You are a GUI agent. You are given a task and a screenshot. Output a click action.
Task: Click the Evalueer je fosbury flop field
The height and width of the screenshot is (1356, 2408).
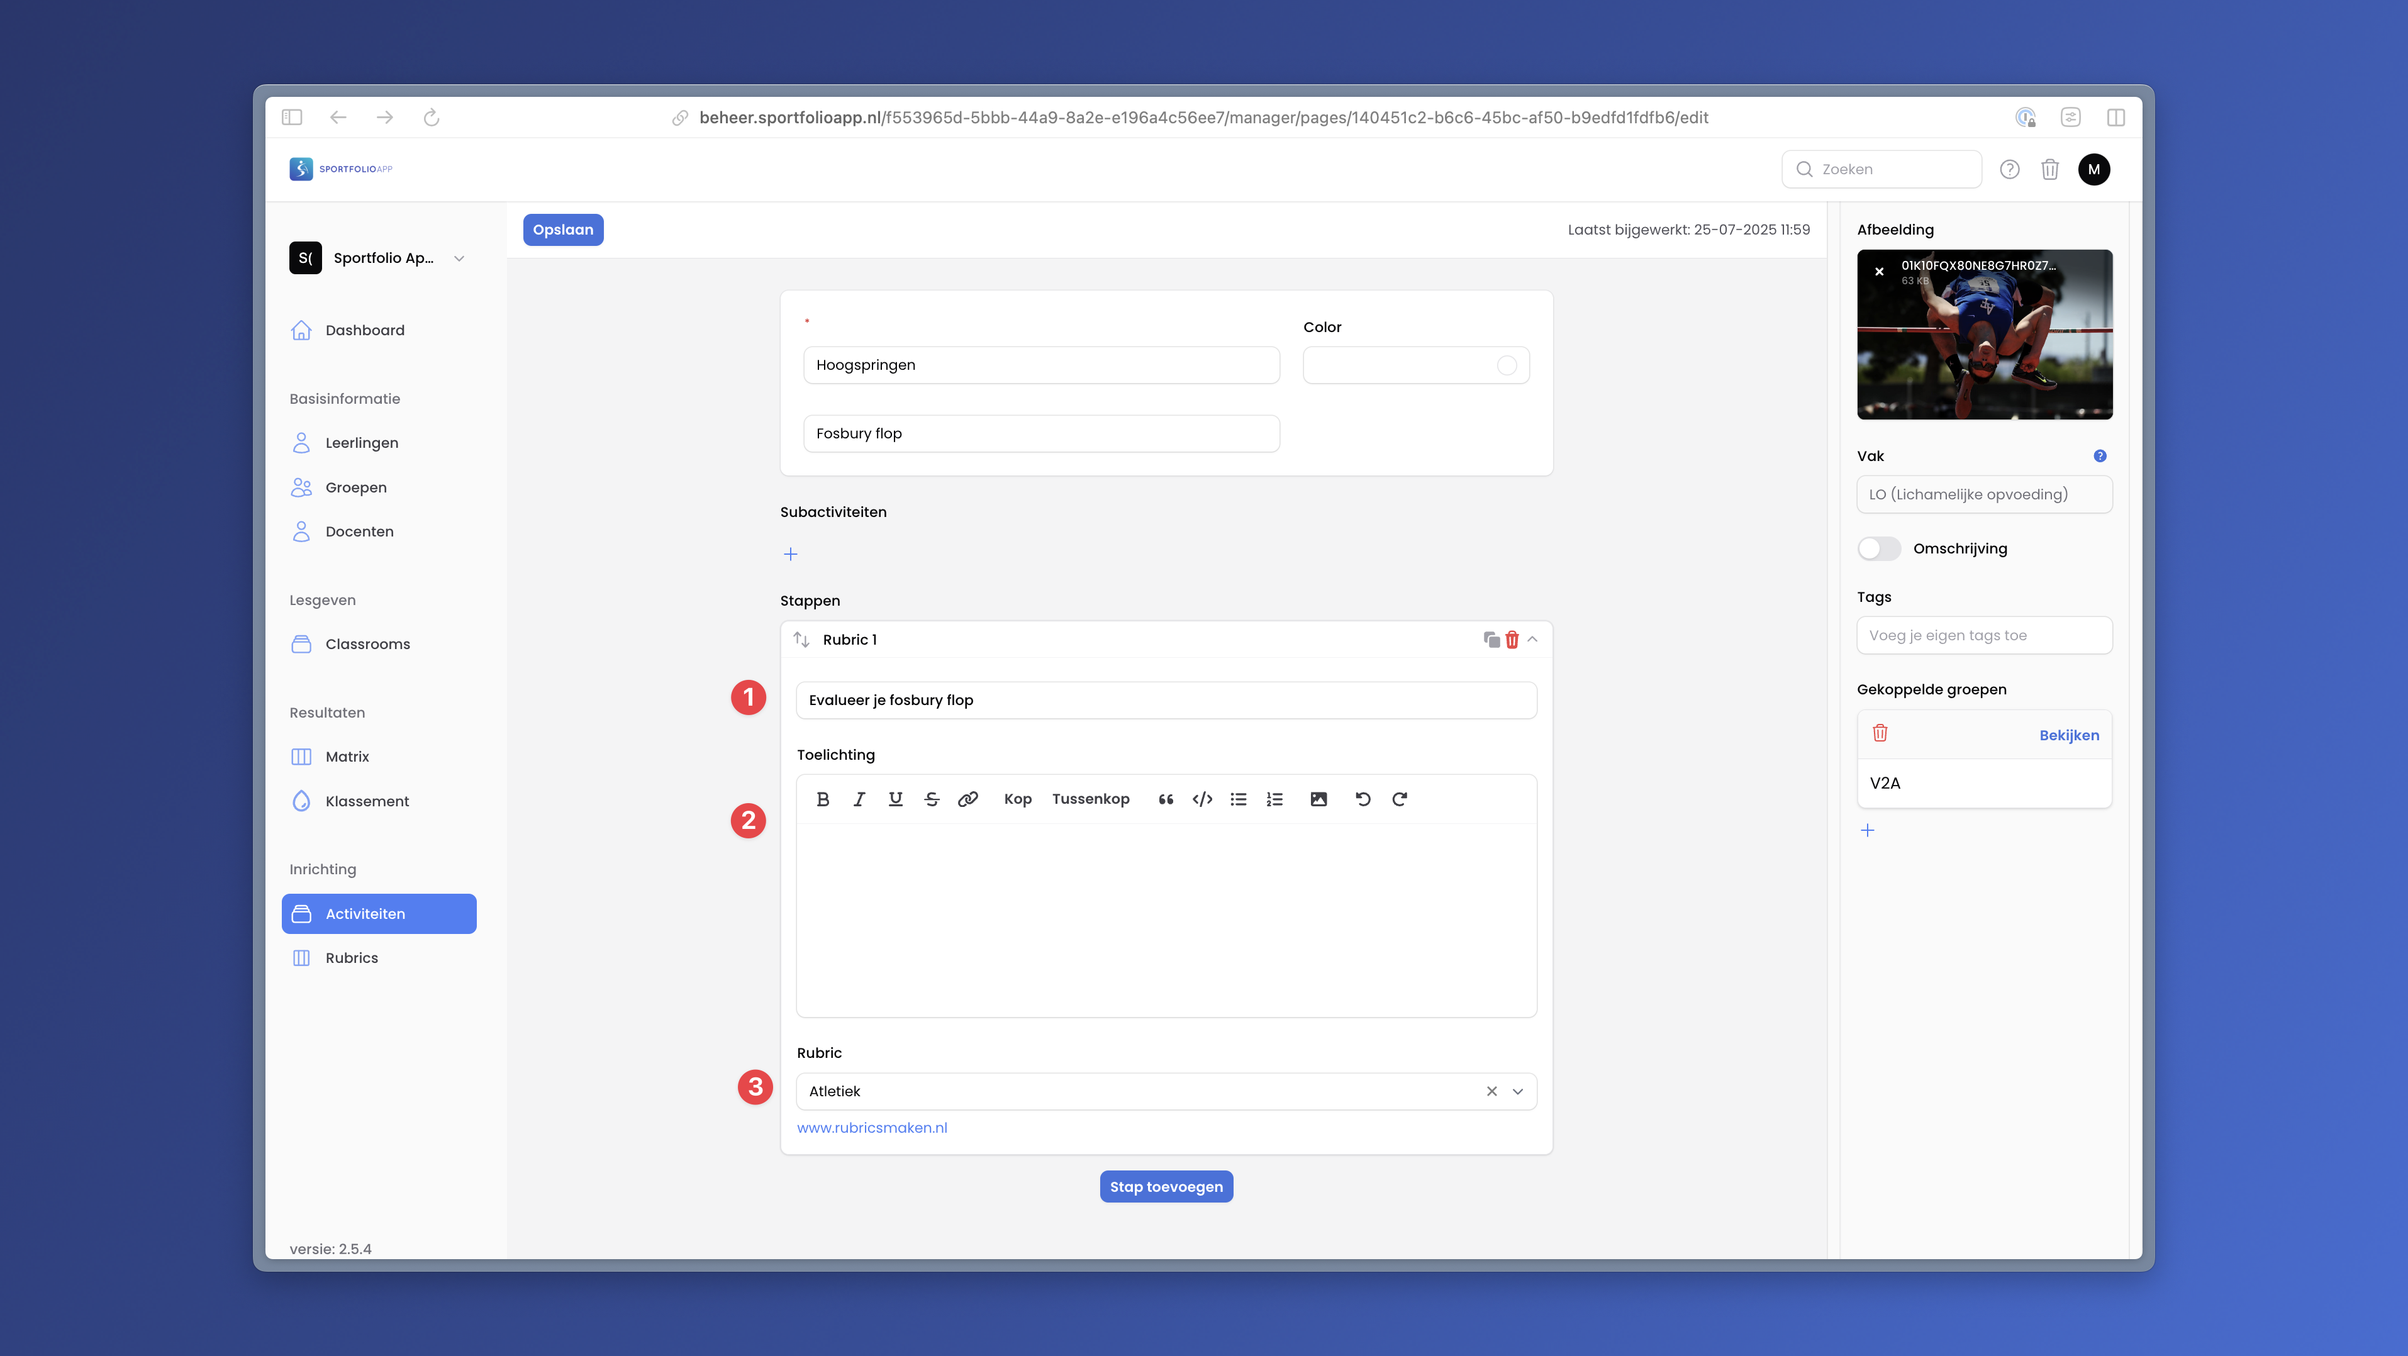click(1166, 700)
